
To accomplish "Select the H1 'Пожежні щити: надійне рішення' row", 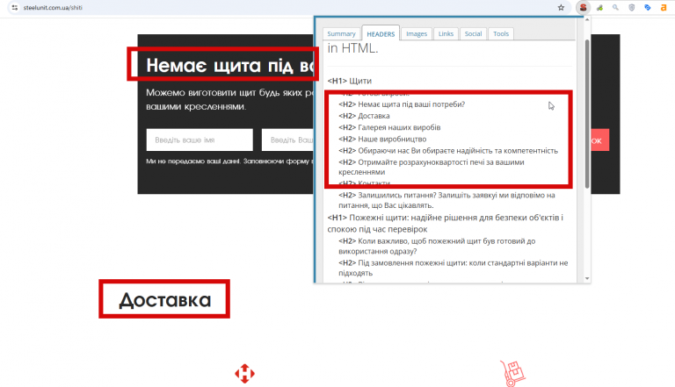I will coord(445,223).
